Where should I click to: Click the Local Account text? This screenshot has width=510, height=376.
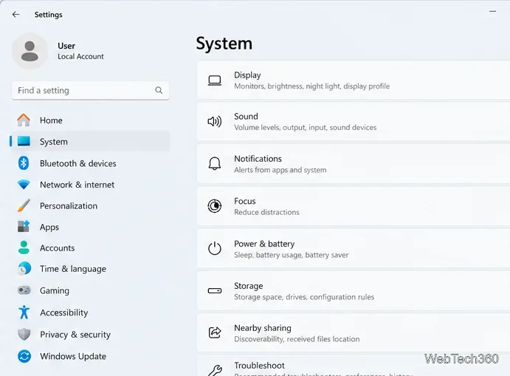point(80,57)
